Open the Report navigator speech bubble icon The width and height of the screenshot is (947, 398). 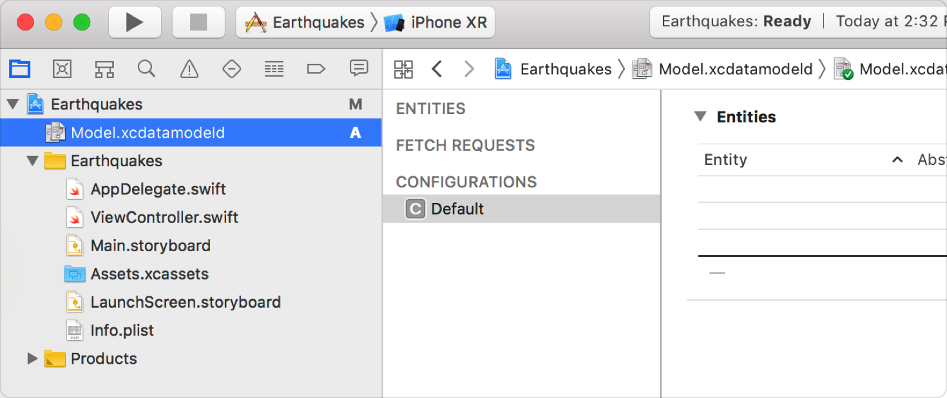[x=358, y=68]
